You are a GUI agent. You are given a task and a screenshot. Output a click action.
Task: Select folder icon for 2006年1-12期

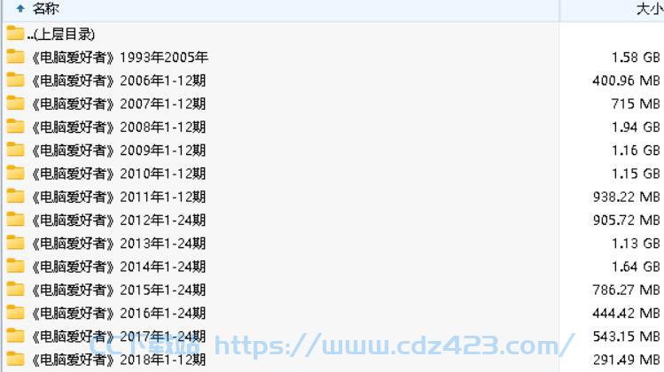(x=15, y=80)
